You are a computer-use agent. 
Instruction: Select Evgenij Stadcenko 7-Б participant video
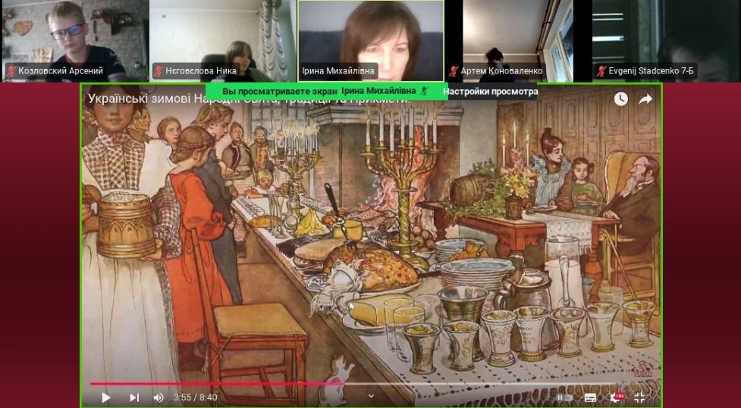click(667, 41)
